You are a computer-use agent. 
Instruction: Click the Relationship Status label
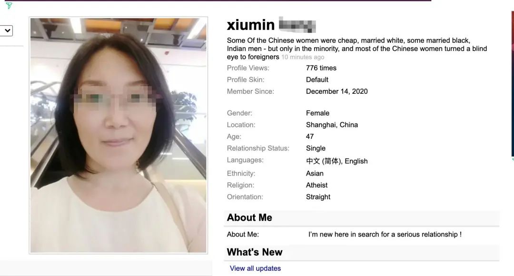coord(258,148)
